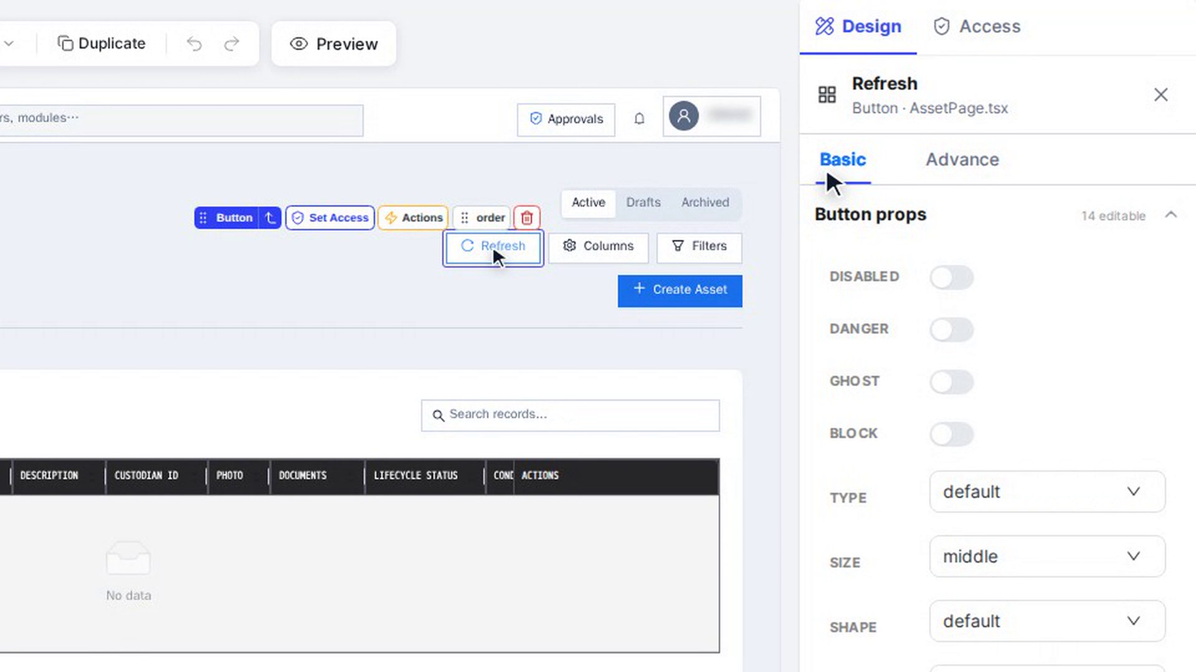The height and width of the screenshot is (672, 1196).
Task: Enable the BLOCK toggle
Action: pos(952,434)
